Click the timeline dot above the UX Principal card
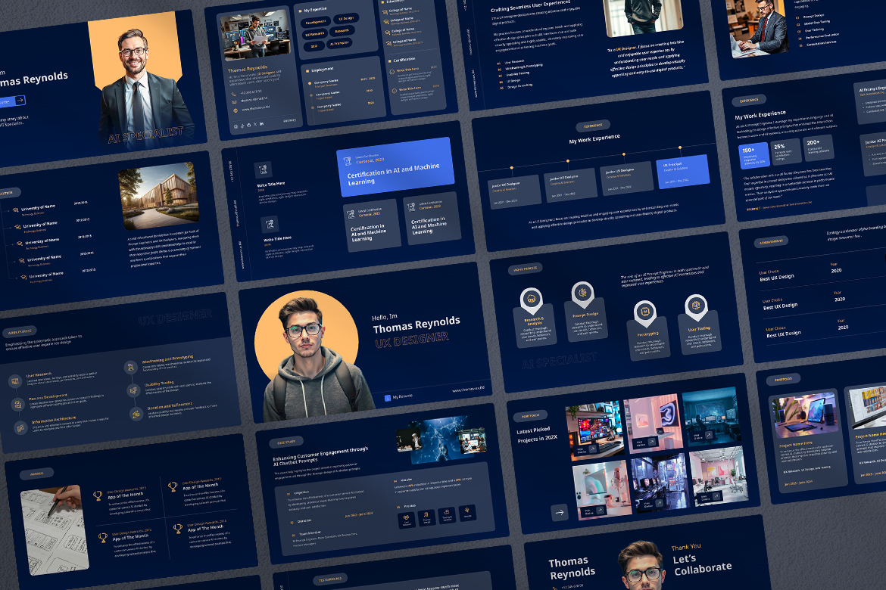 coord(680,148)
